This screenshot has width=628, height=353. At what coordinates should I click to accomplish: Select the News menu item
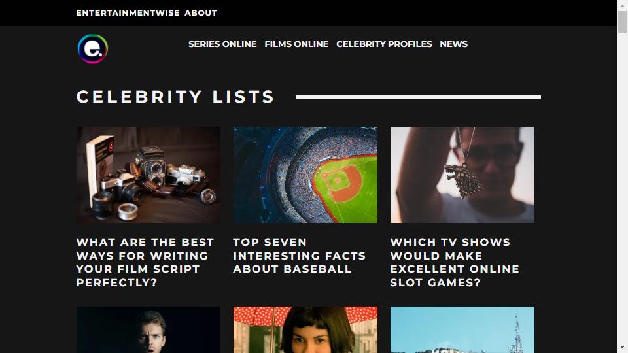point(454,44)
